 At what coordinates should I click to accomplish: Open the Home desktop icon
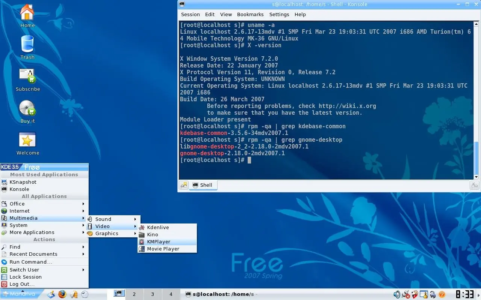coord(27,16)
